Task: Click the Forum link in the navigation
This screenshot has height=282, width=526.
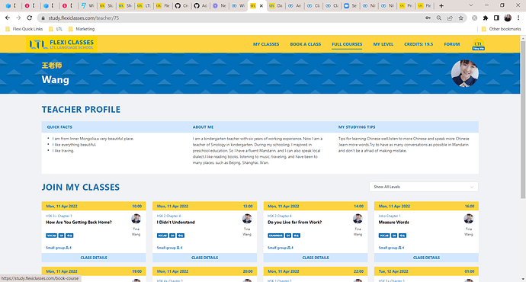Action: click(452, 44)
